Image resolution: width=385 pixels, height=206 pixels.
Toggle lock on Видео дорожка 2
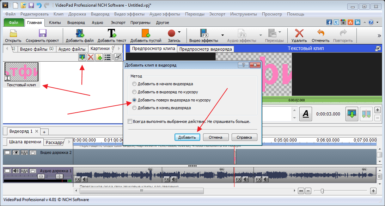point(33,152)
